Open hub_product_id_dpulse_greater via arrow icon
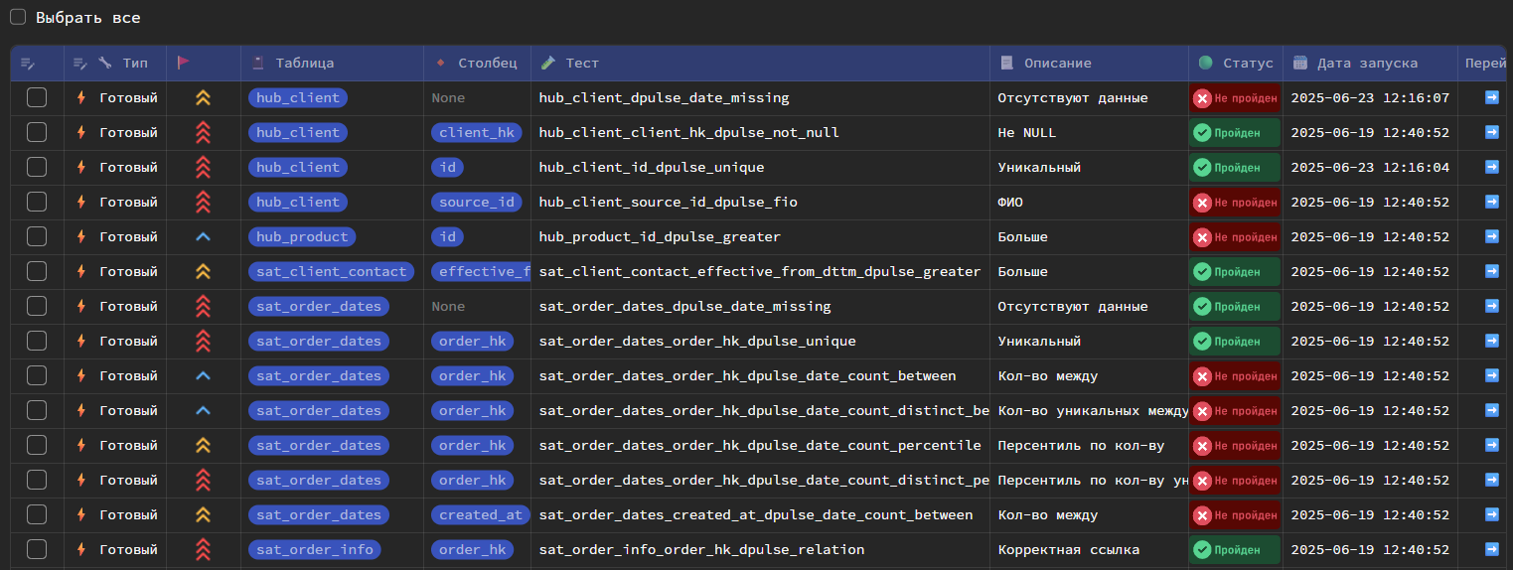The height and width of the screenshot is (570, 1513). pyautogui.click(x=1491, y=236)
